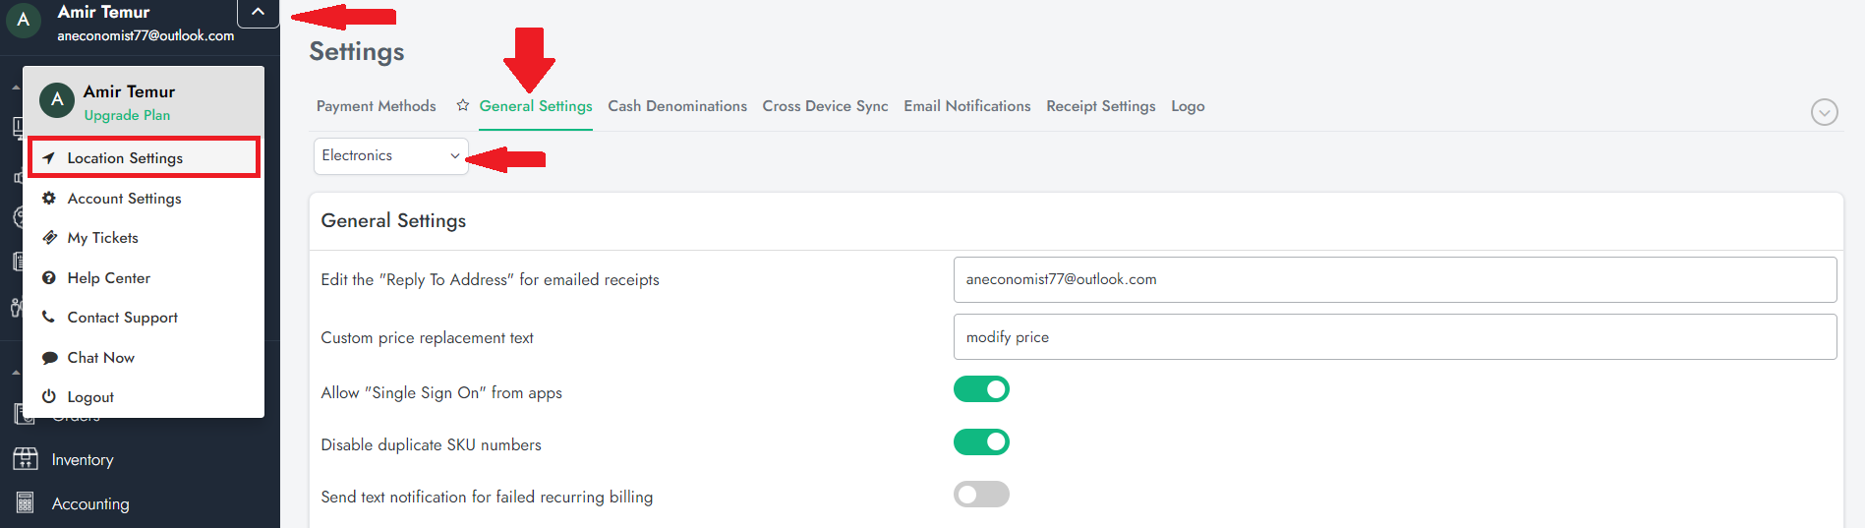Screen dimensions: 1865x528
Task: Click the Upgrade Plan link
Action: (127, 115)
